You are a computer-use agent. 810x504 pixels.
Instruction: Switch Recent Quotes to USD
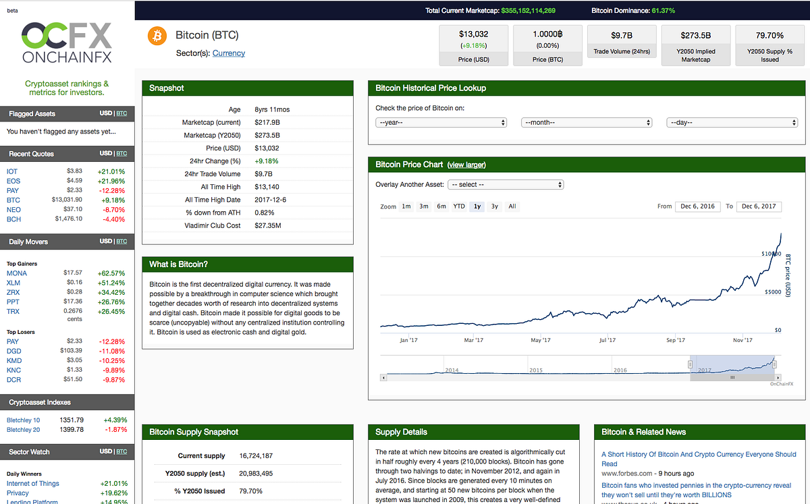[105, 153]
